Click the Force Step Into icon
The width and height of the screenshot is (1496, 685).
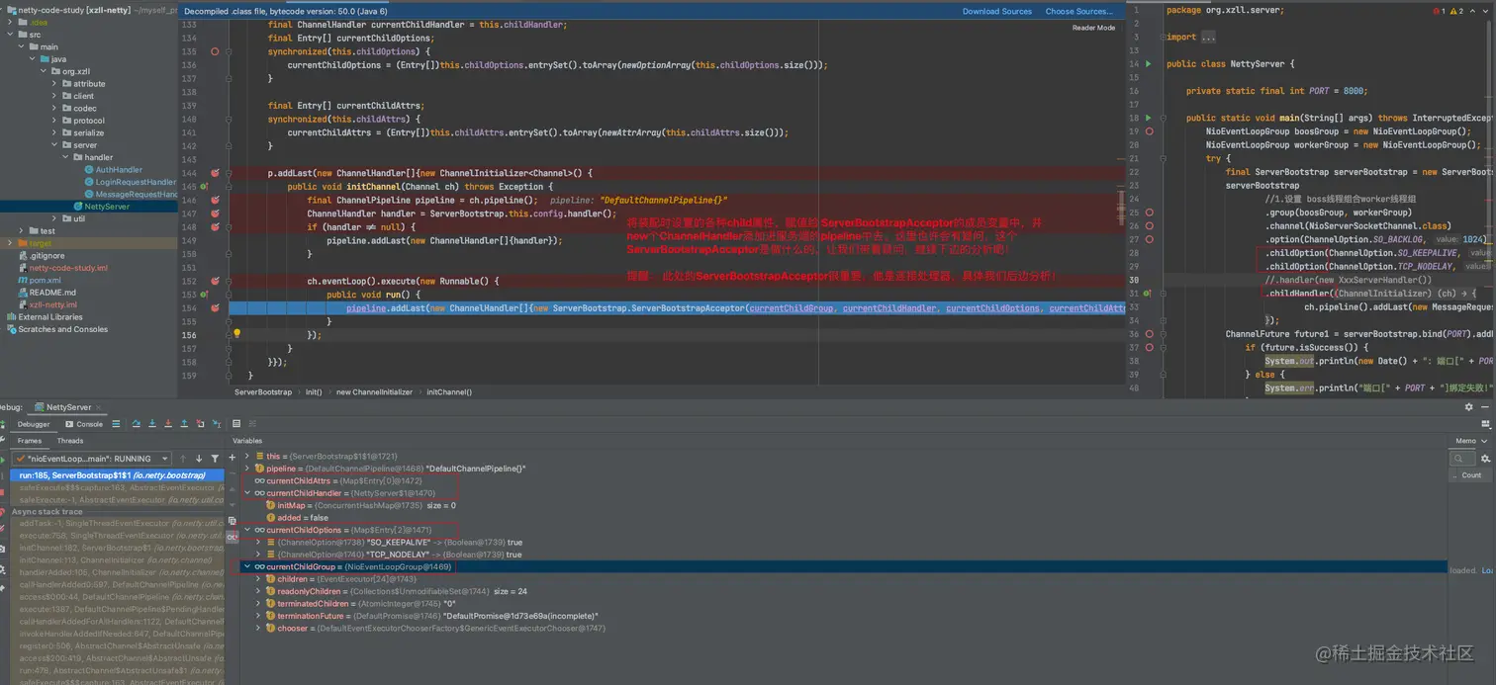168,424
